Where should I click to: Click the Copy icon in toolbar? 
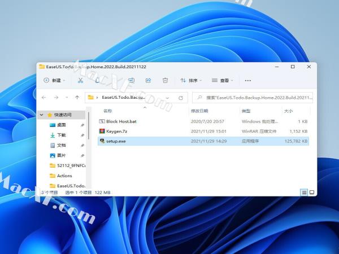(97, 80)
